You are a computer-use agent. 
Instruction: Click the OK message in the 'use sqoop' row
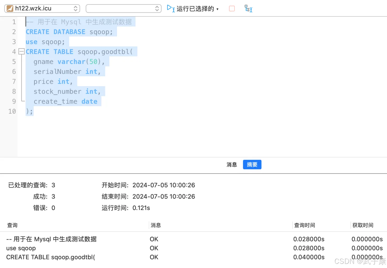click(154, 248)
